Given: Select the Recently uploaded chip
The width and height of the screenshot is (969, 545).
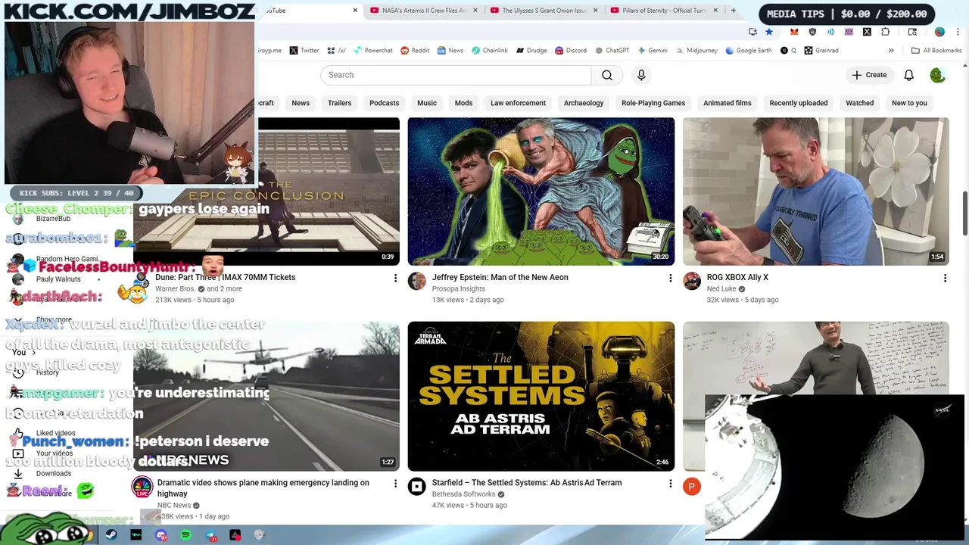Looking at the screenshot, I should point(799,103).
